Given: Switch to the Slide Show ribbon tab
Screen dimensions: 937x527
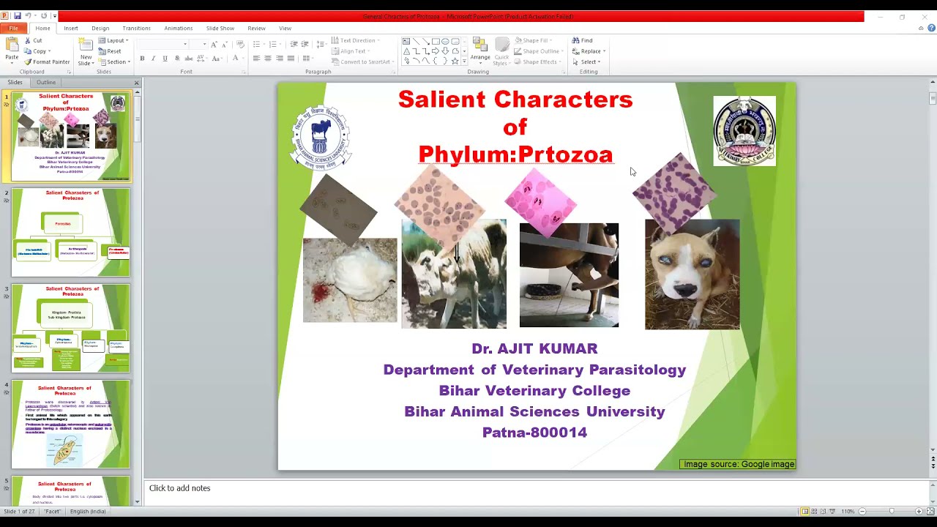Looking at the screenshot, I should click(220, 28).
